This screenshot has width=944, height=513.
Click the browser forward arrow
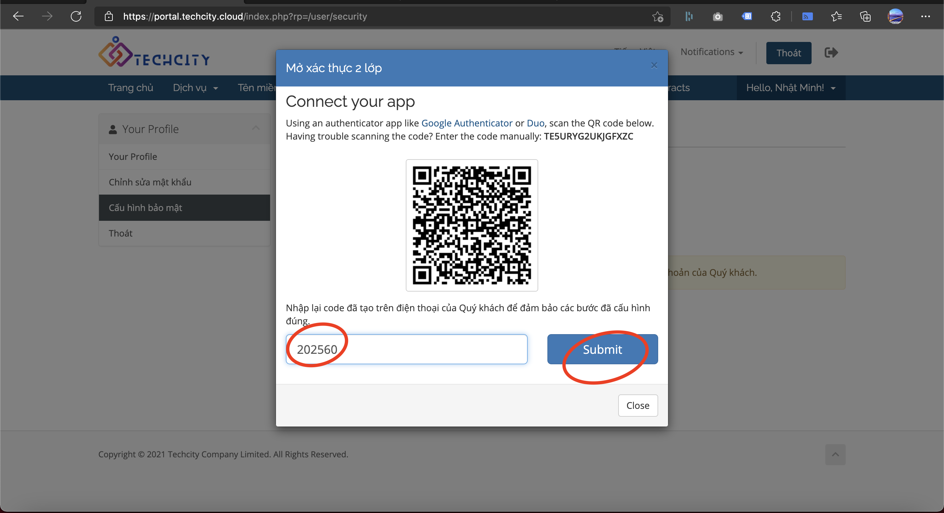(47, 16)
